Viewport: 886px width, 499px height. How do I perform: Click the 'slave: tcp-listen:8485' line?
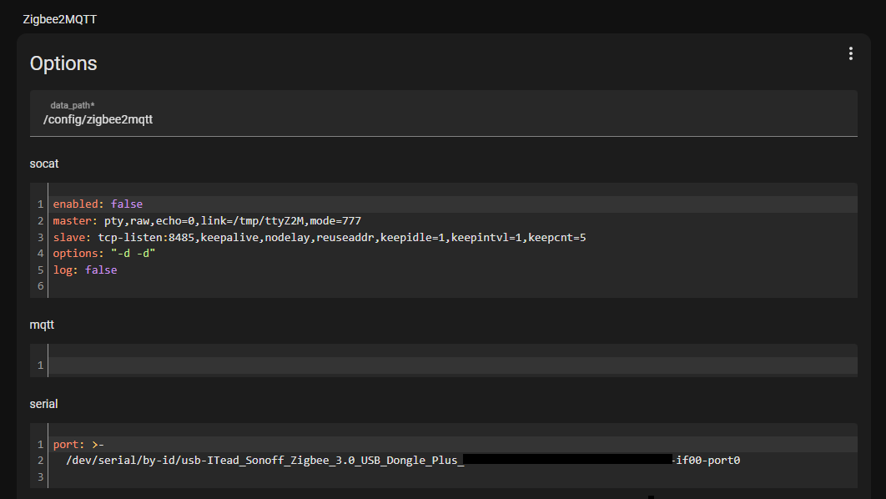coord(319,238)
